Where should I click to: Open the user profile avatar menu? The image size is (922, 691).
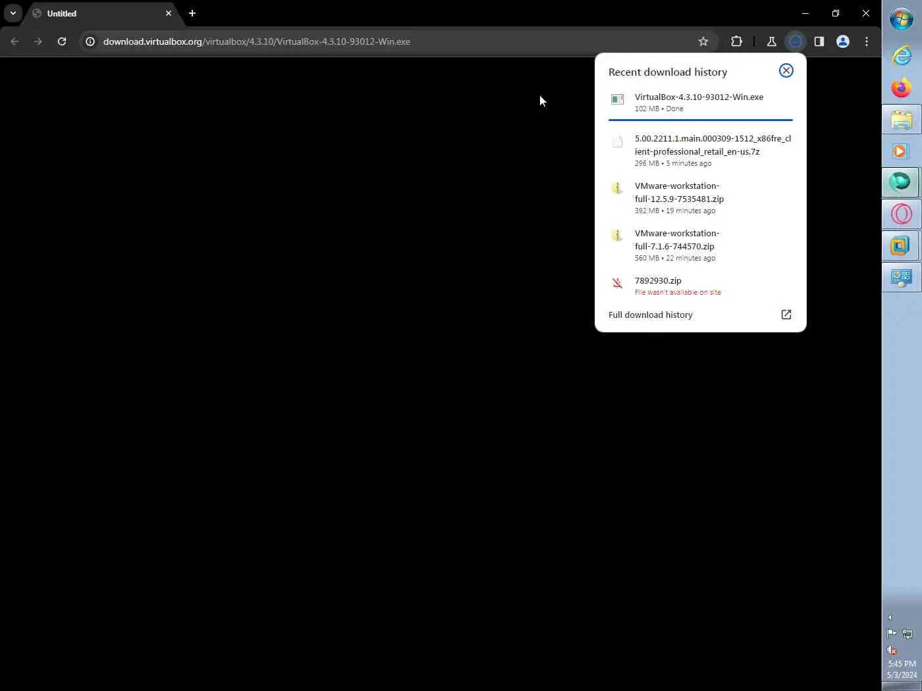pyautogui.click(x=842, y=41)
